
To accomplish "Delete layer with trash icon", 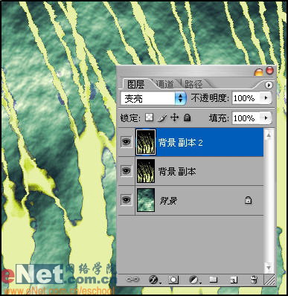I will (x=253, y=280).
